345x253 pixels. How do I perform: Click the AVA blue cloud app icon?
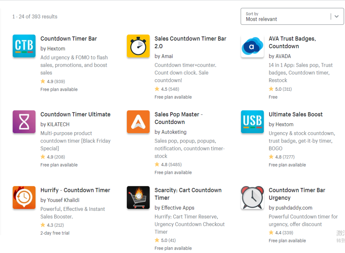click(x=252, y=46)
